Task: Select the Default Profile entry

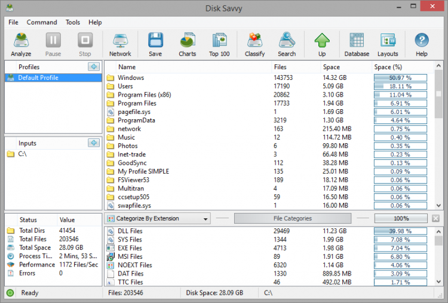Action: (x=53, y=78)
